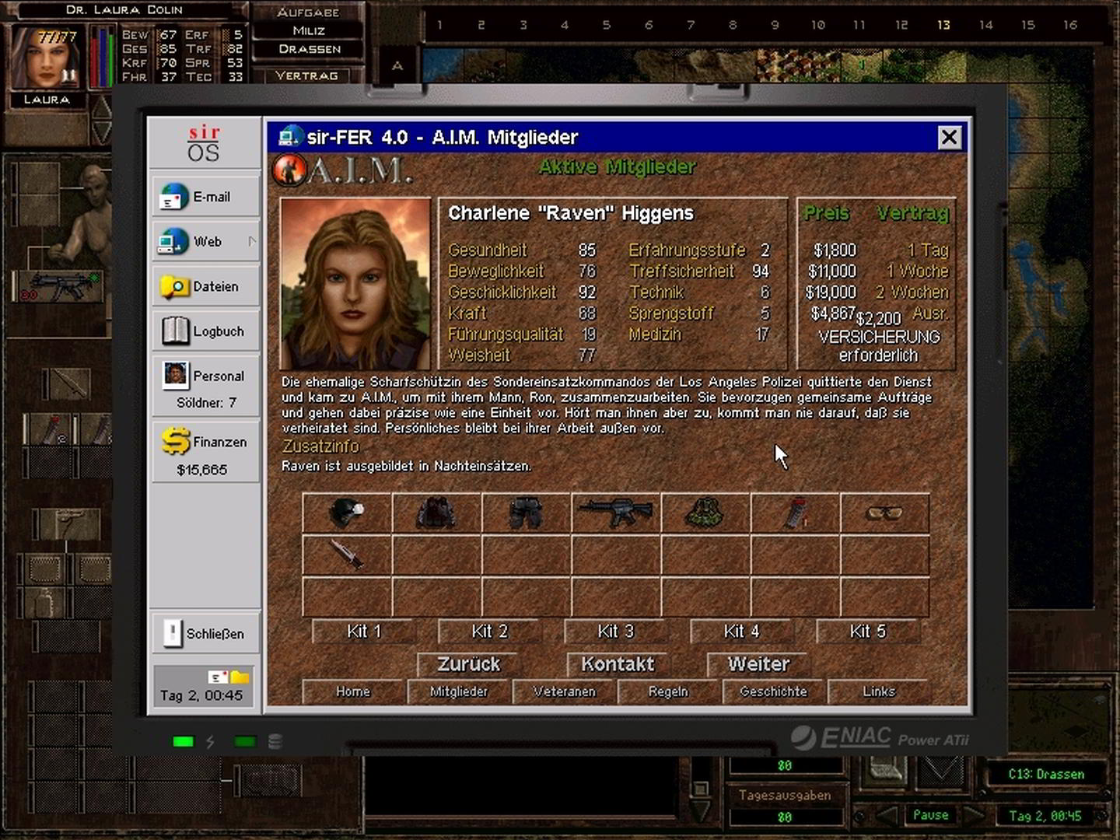Select the helmet item in inventory

346,513
